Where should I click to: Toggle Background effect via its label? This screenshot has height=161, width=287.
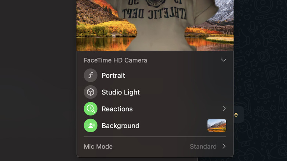[x=120, y=126]
